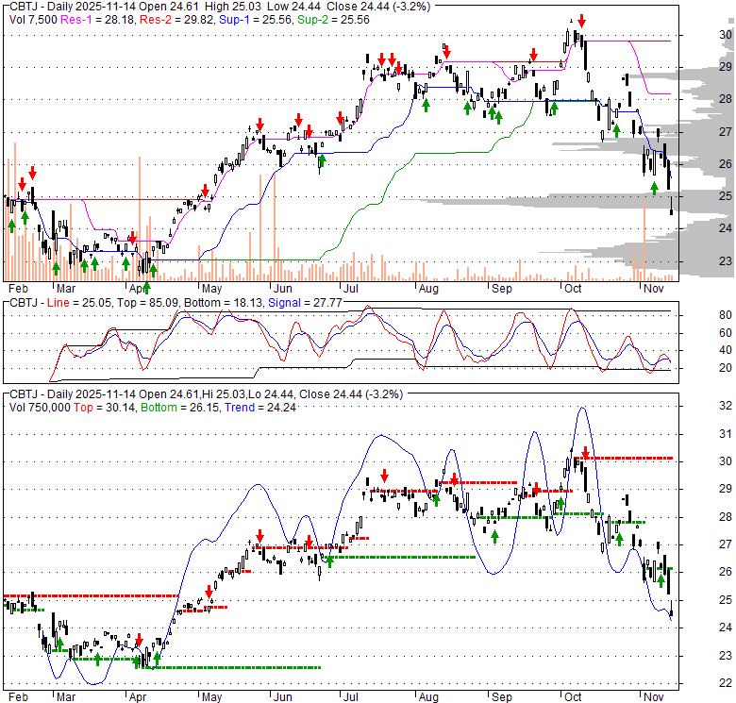Click the red sell arrow at October high, bottom chart
This screenshot has height=703, width=736.
(x=585, y=453)
